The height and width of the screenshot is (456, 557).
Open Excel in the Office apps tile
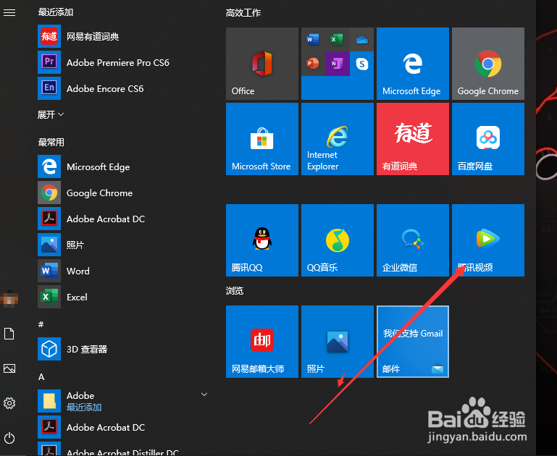(337, 39)
